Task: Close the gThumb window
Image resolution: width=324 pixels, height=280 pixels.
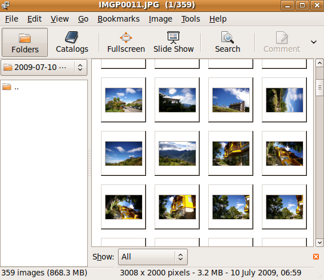Action: tap(317, 5)
